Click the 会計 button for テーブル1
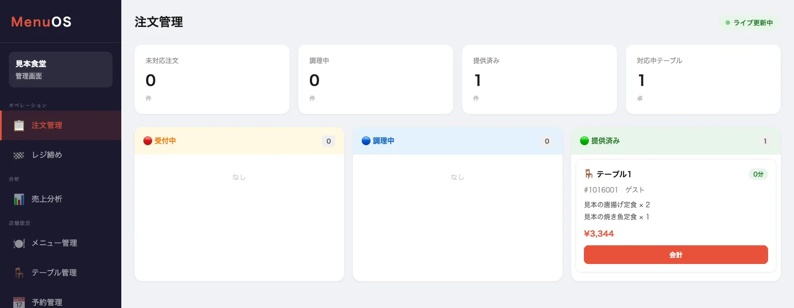Image resolution: width=794 pixels, height=308 pixels. [x=676, y=255]
